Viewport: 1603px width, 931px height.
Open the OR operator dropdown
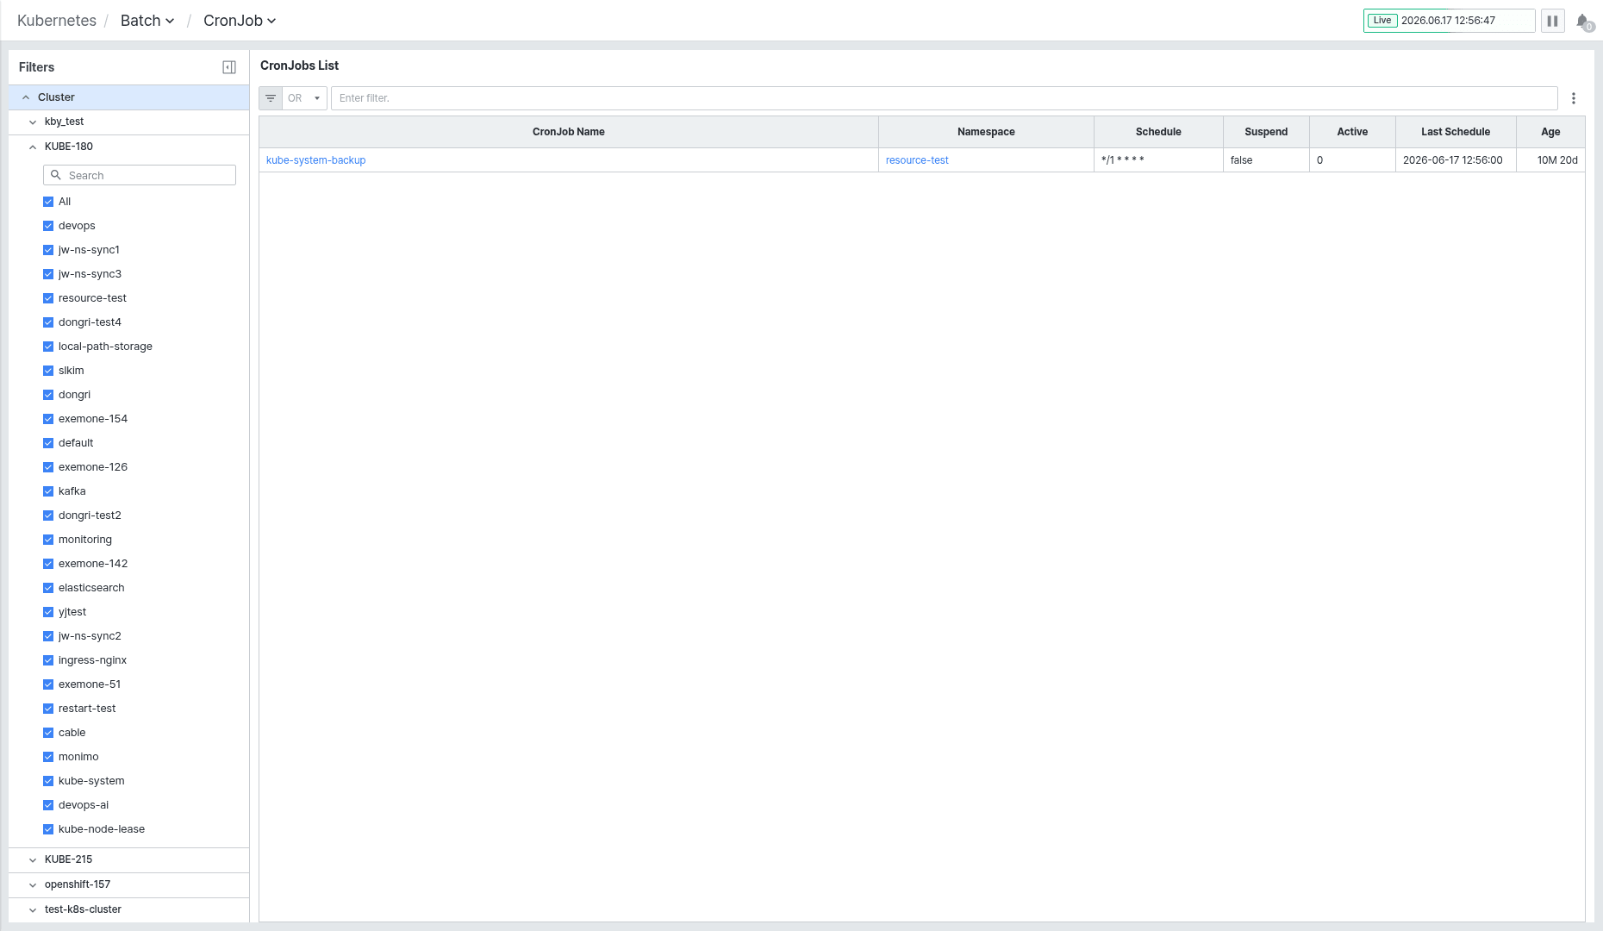(304, 98)
